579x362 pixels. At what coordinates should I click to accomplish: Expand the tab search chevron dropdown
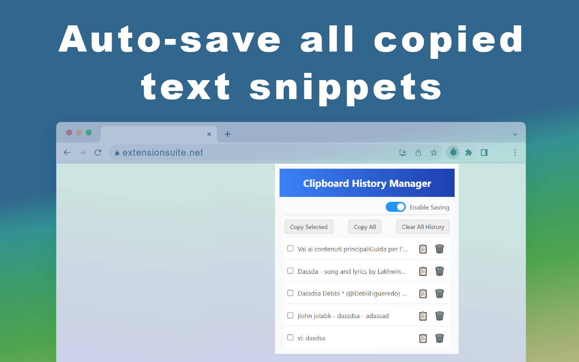(x=515, y=134)
